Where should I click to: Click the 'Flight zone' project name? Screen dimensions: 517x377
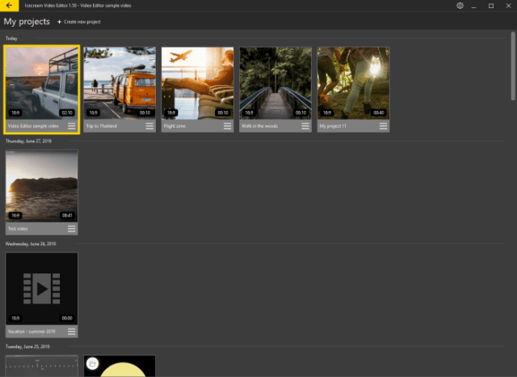pyautogui.click(x=174, y=126)
